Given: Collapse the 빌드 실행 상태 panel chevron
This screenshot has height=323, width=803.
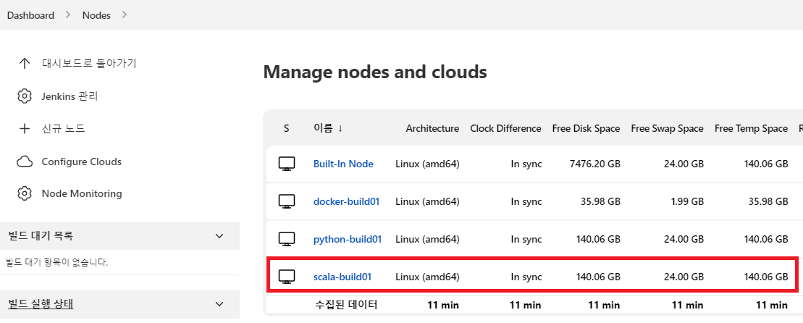Looking at the screenshot, I should (219, 304).
